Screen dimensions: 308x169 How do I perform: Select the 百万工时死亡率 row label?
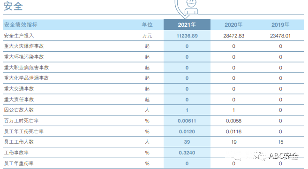click(x=21, y=121)
